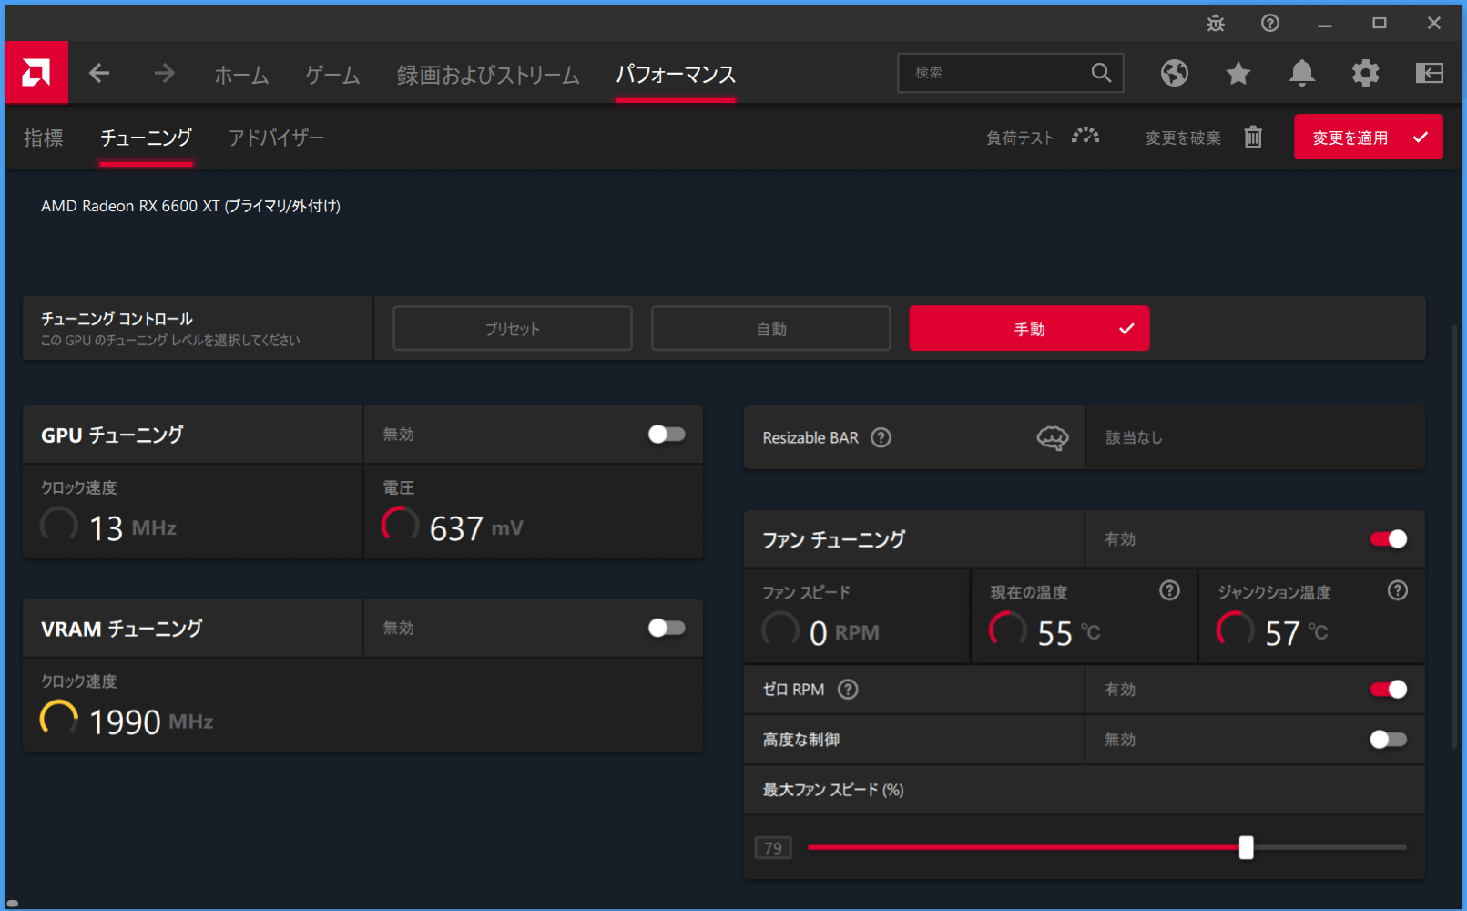Open the ゲーム tab
The image size is (1467, 911).
click(x=332, y=75)
